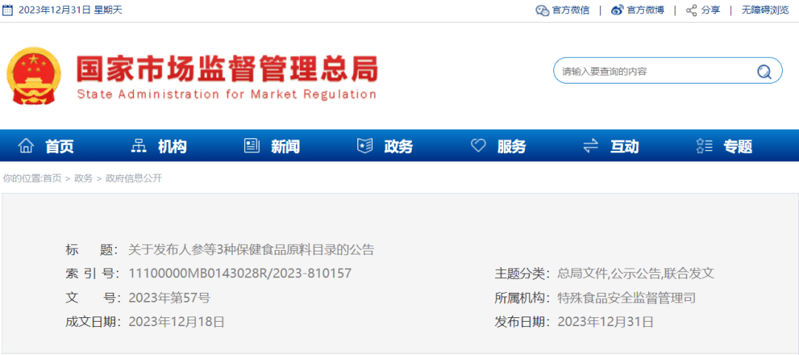799x355 pixels.
Task: Click the newspaper icon next to 新闻
Action: pyautogui.click(x=252, y=146)
